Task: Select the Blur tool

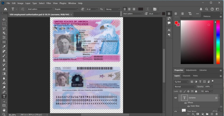Action: tap(4, 78)
